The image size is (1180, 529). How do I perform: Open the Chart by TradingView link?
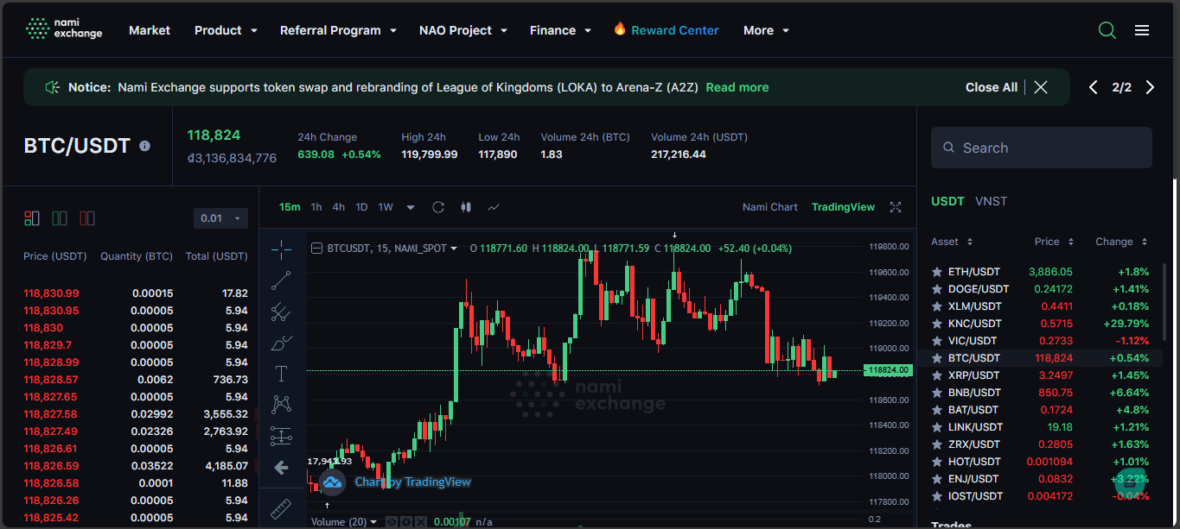[x=413, y=482]
